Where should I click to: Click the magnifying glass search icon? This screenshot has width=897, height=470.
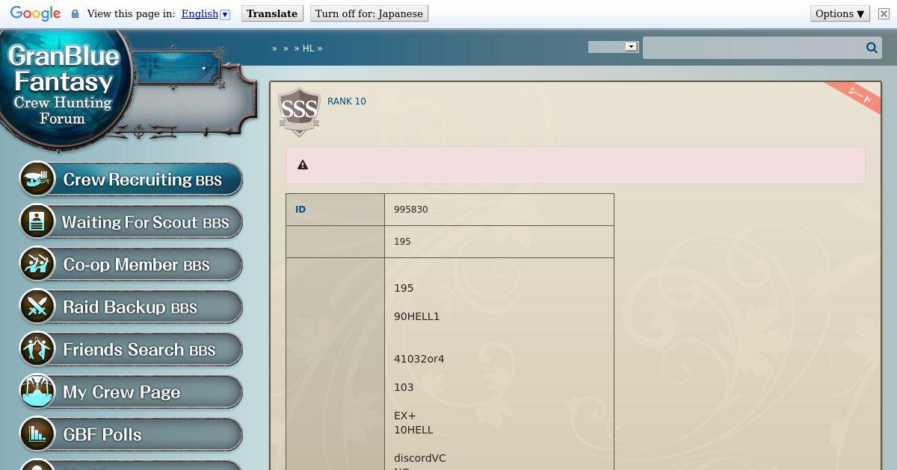click(872, 48)
